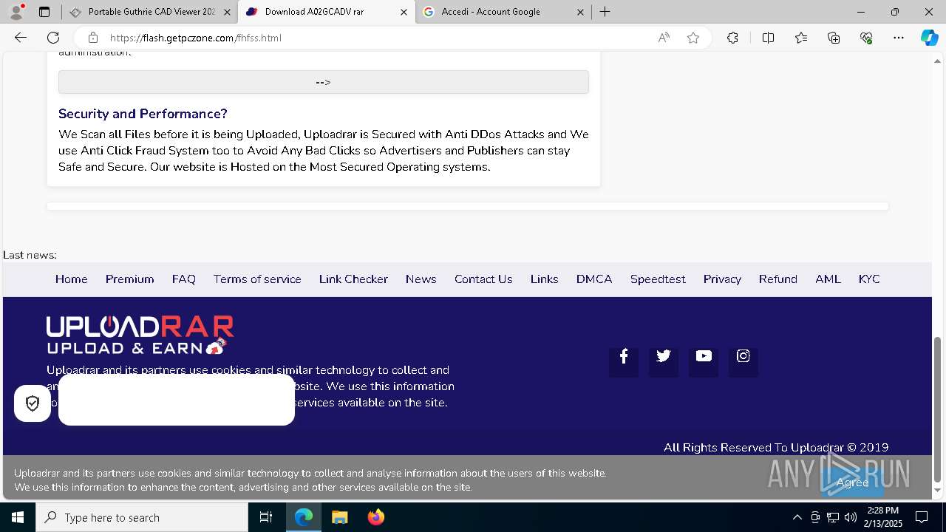The image size is (946, 532).
Task: Open Edge settings and more menu
Action: pos(899,38)
